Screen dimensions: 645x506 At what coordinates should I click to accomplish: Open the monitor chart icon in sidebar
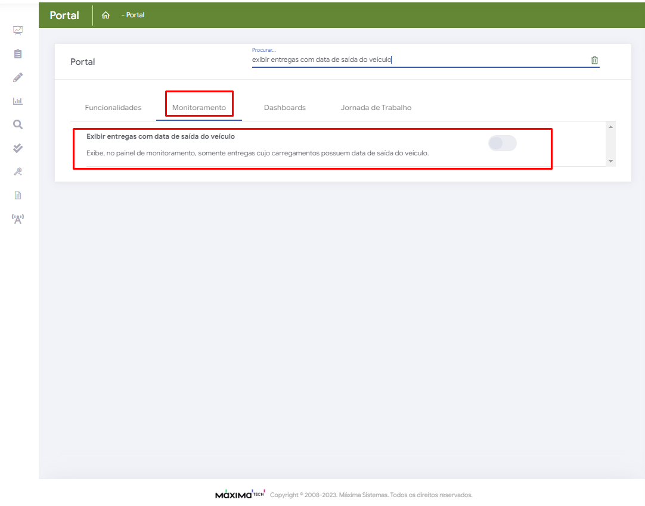pos(18,30)
